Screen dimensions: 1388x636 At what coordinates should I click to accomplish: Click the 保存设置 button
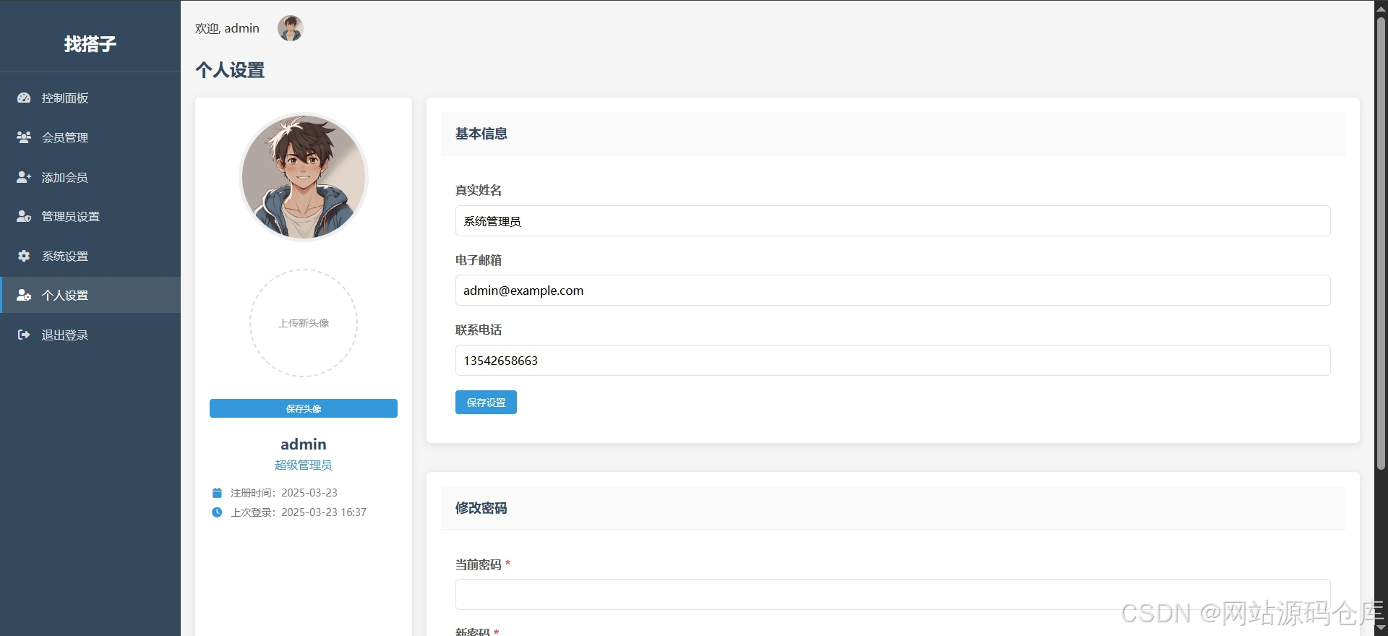tap(486, 403)
